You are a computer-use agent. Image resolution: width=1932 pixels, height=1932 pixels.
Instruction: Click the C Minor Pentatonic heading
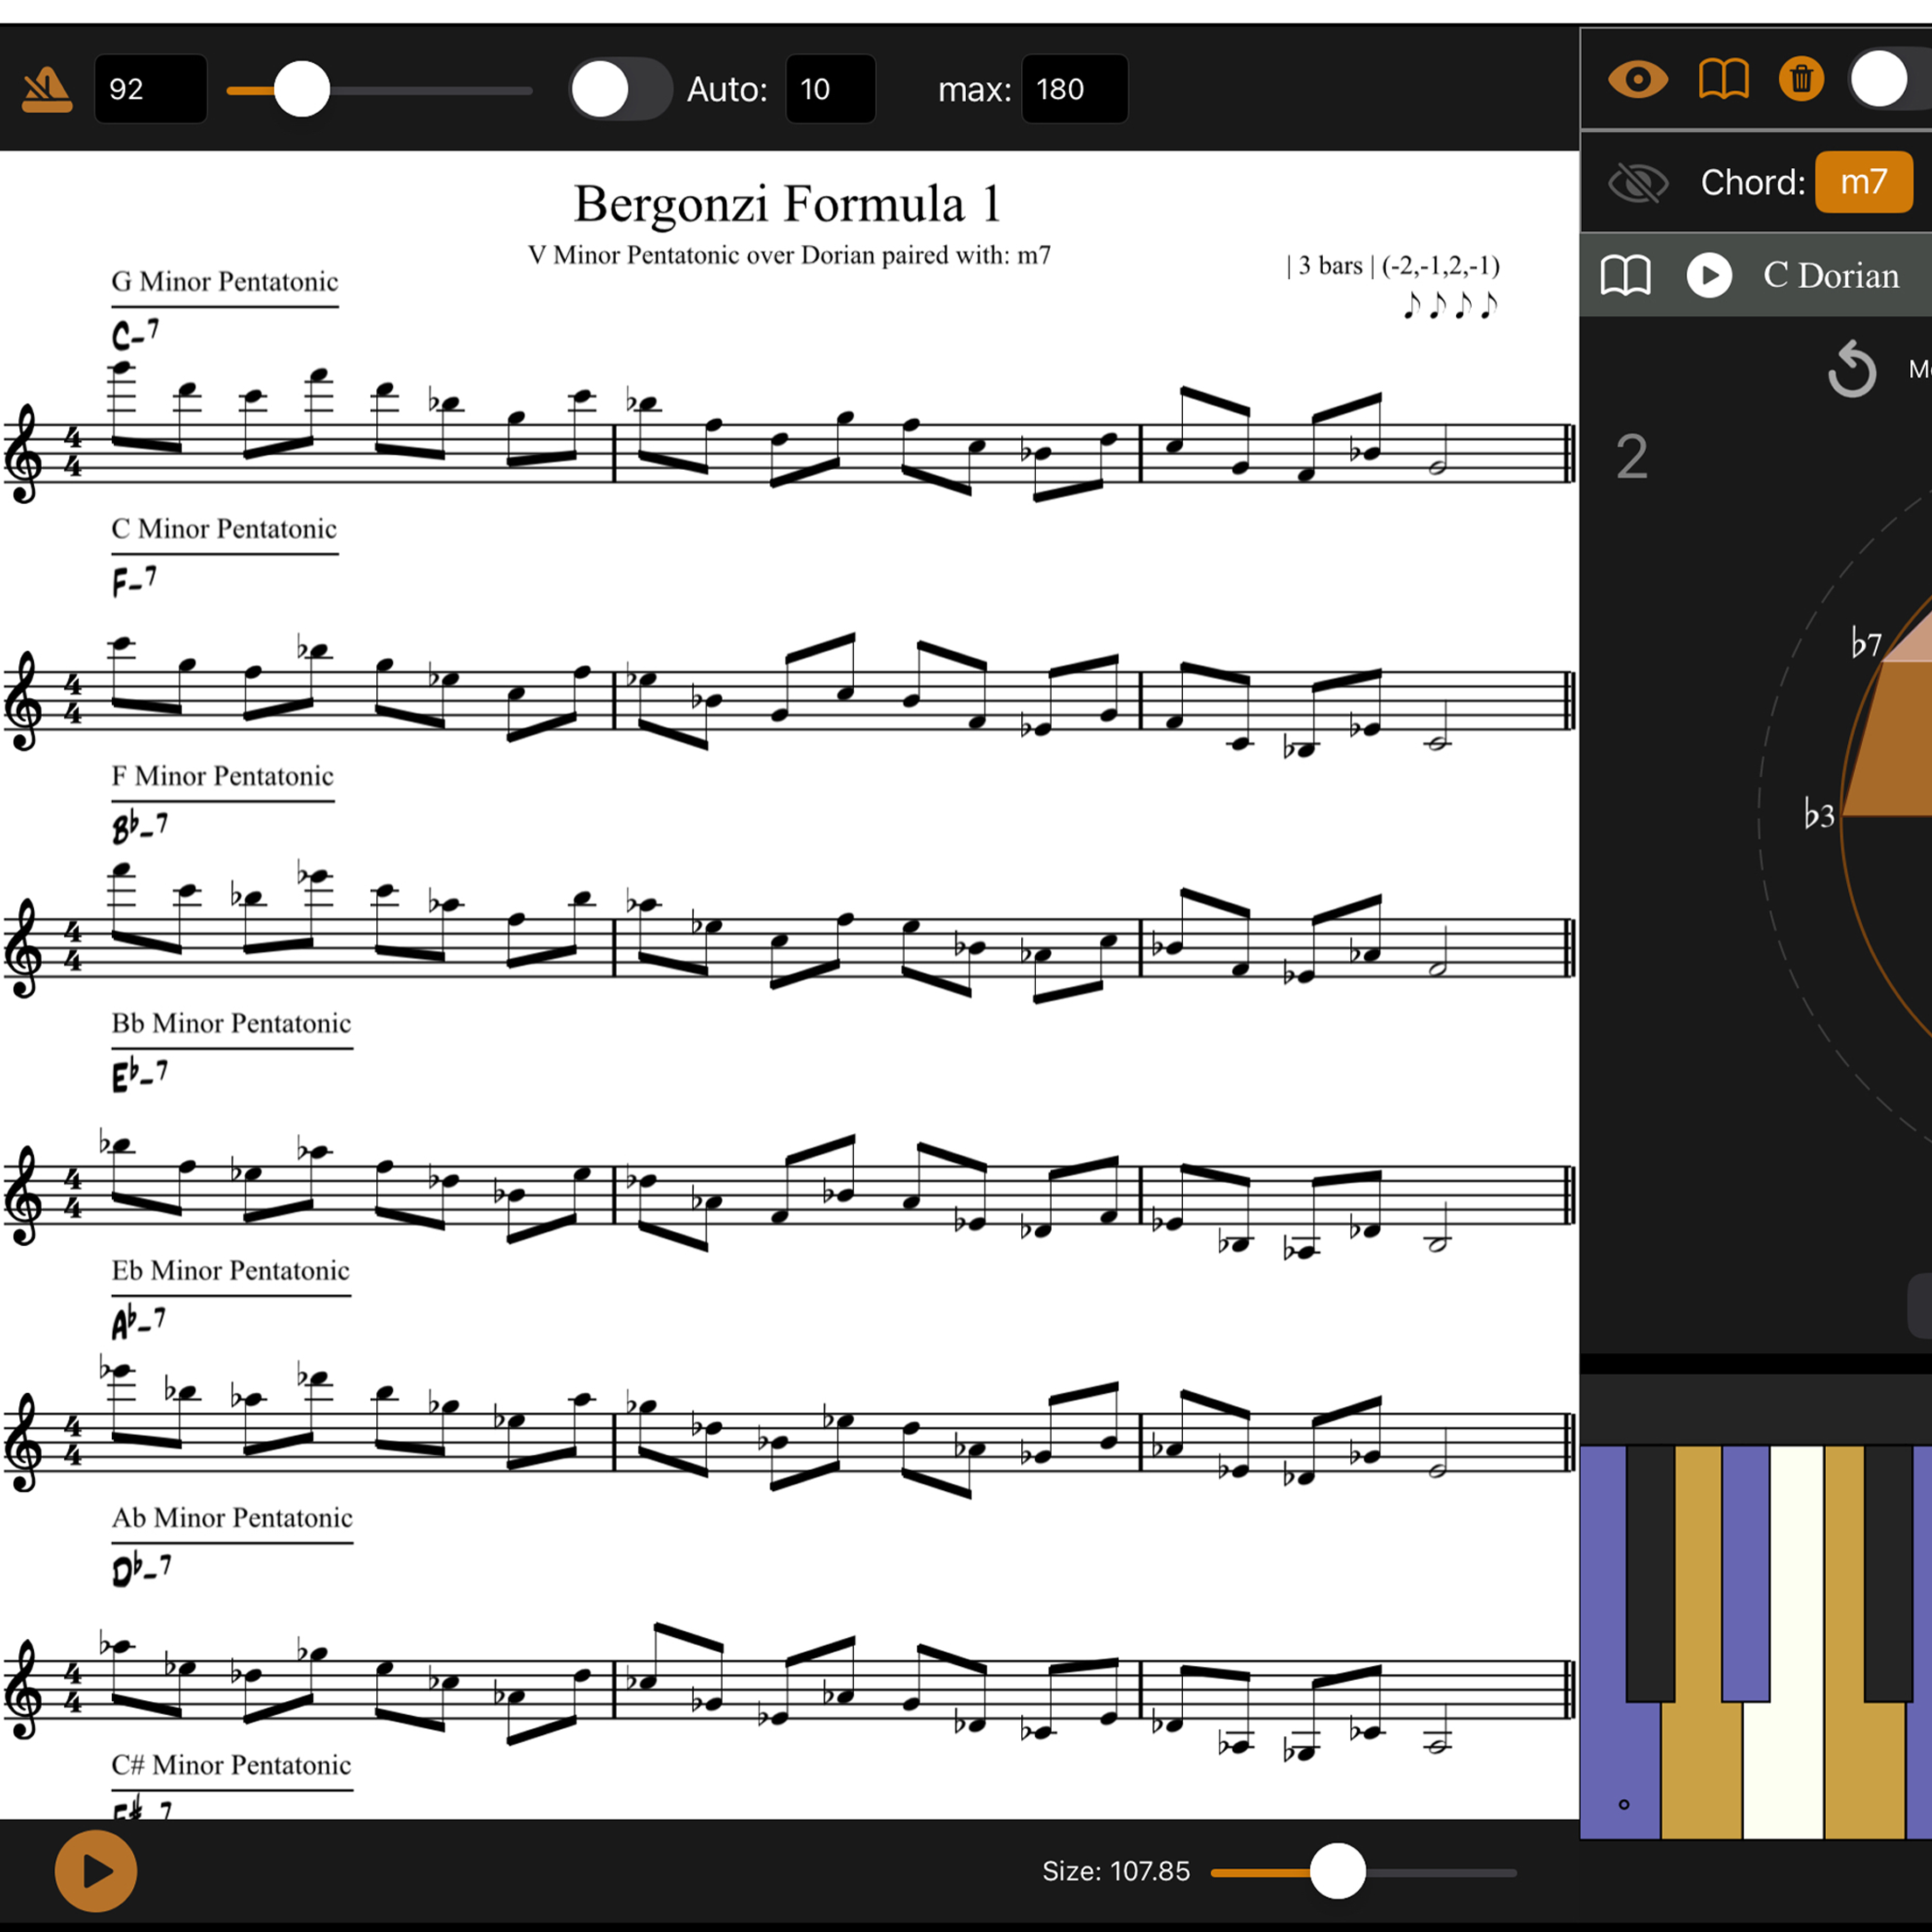224,529
